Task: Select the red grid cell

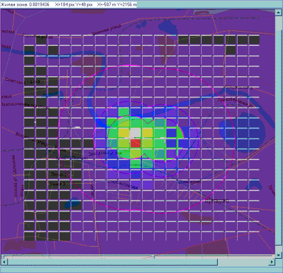Action: (x=136, y=143)
